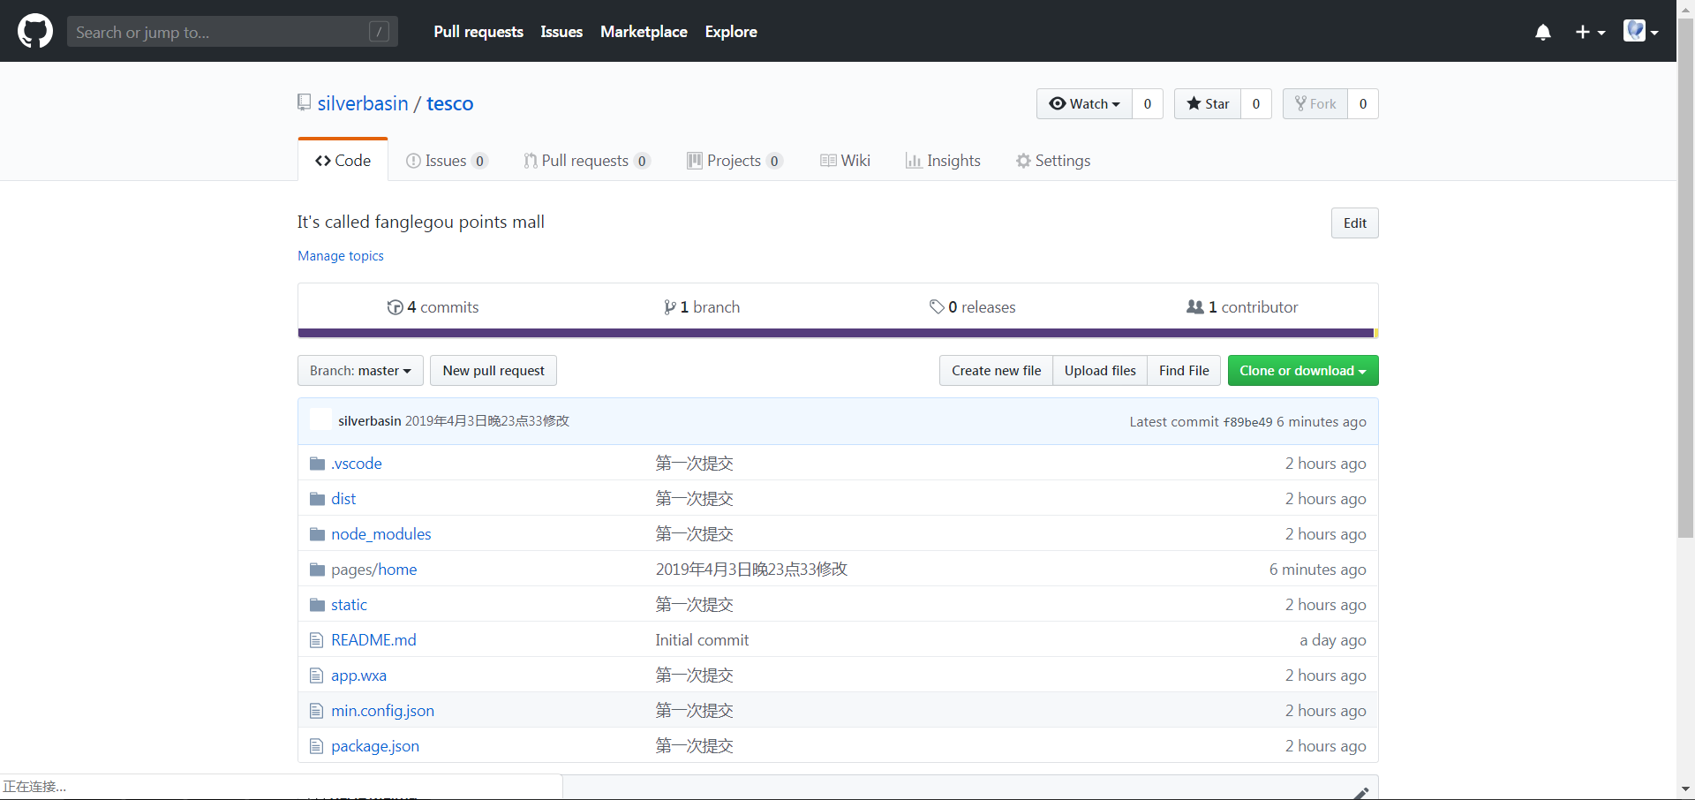Image resolution: width=1695 pixels, height=800 pixels.
Task: Click the app.wxa file icon
Action: [317, 675]
